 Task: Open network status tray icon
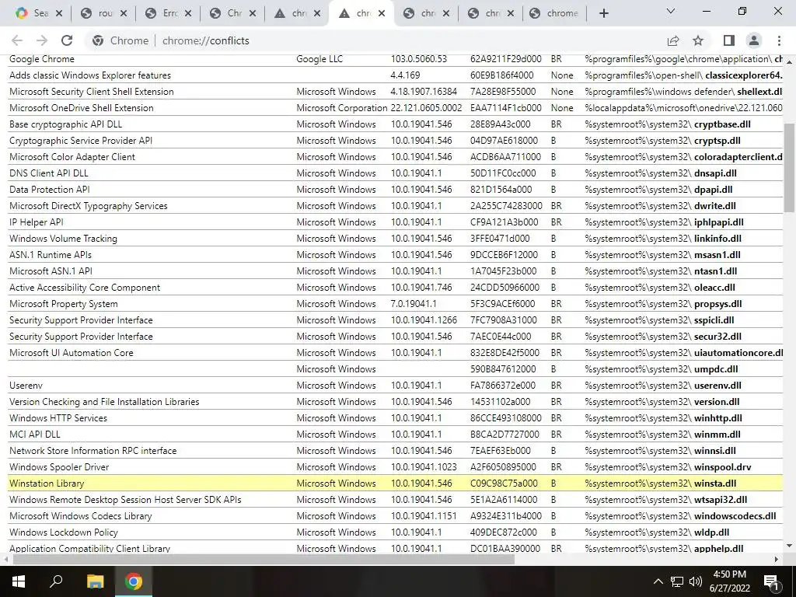pos(677,581)
